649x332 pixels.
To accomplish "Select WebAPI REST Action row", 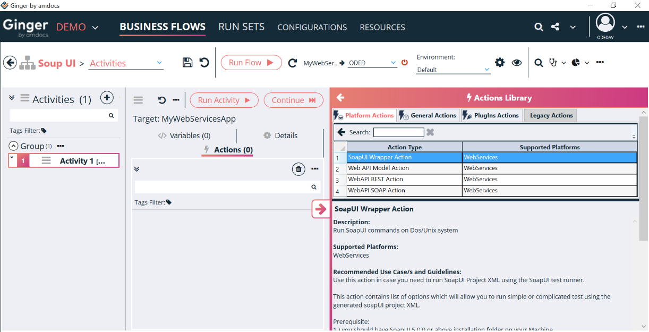I will [485, 180].
